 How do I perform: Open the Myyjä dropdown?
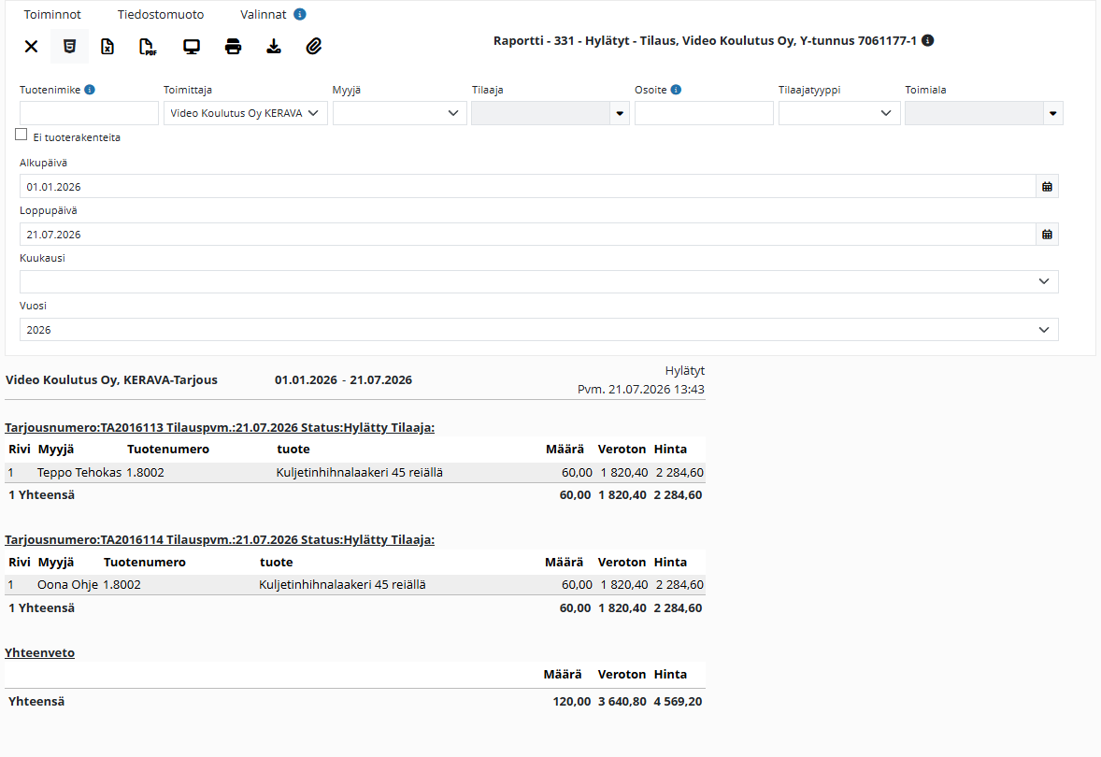(x=399, y=113)
